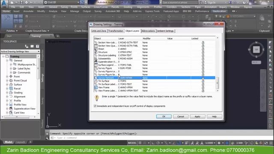Select the Cant View tree icon

click(11, 113)
